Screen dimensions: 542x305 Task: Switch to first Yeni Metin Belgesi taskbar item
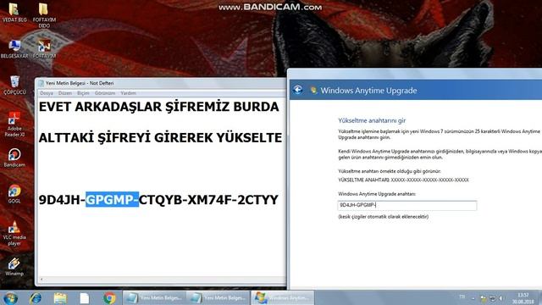(x=154, y=297)
